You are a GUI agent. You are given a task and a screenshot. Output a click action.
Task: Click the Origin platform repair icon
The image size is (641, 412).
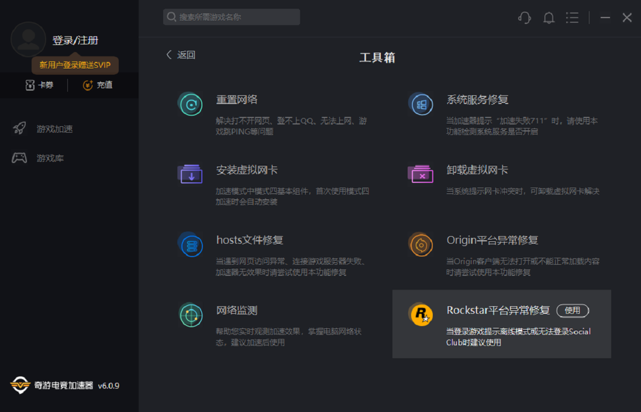tap(421, 245)
